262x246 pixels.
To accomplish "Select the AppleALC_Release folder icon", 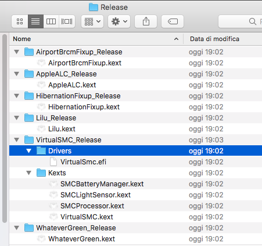I will tap(29, 74).
